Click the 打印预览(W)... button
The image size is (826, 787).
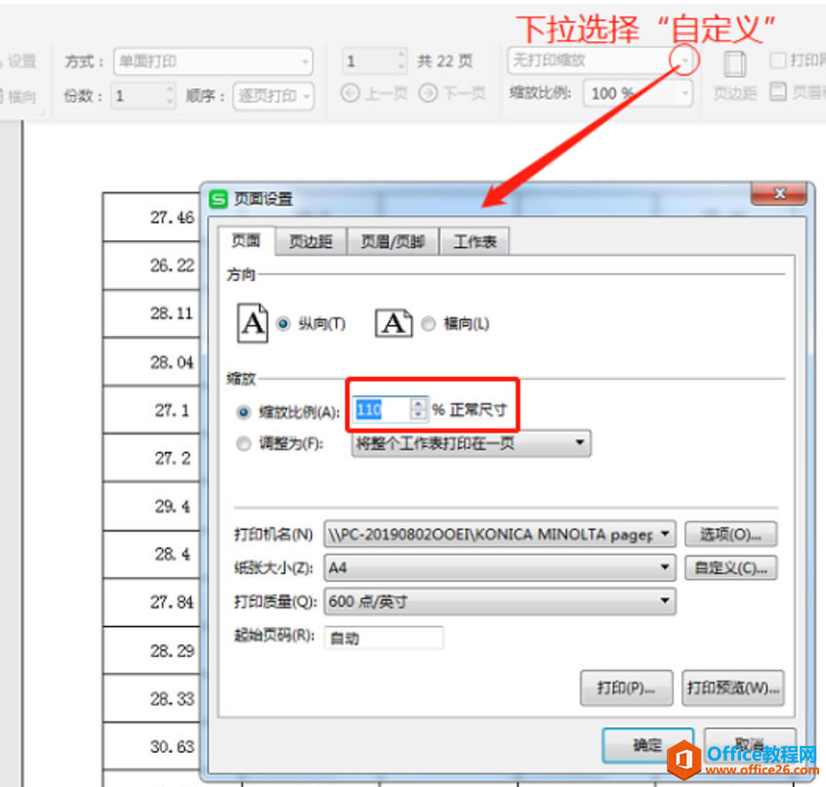click(x=733, y=687)
